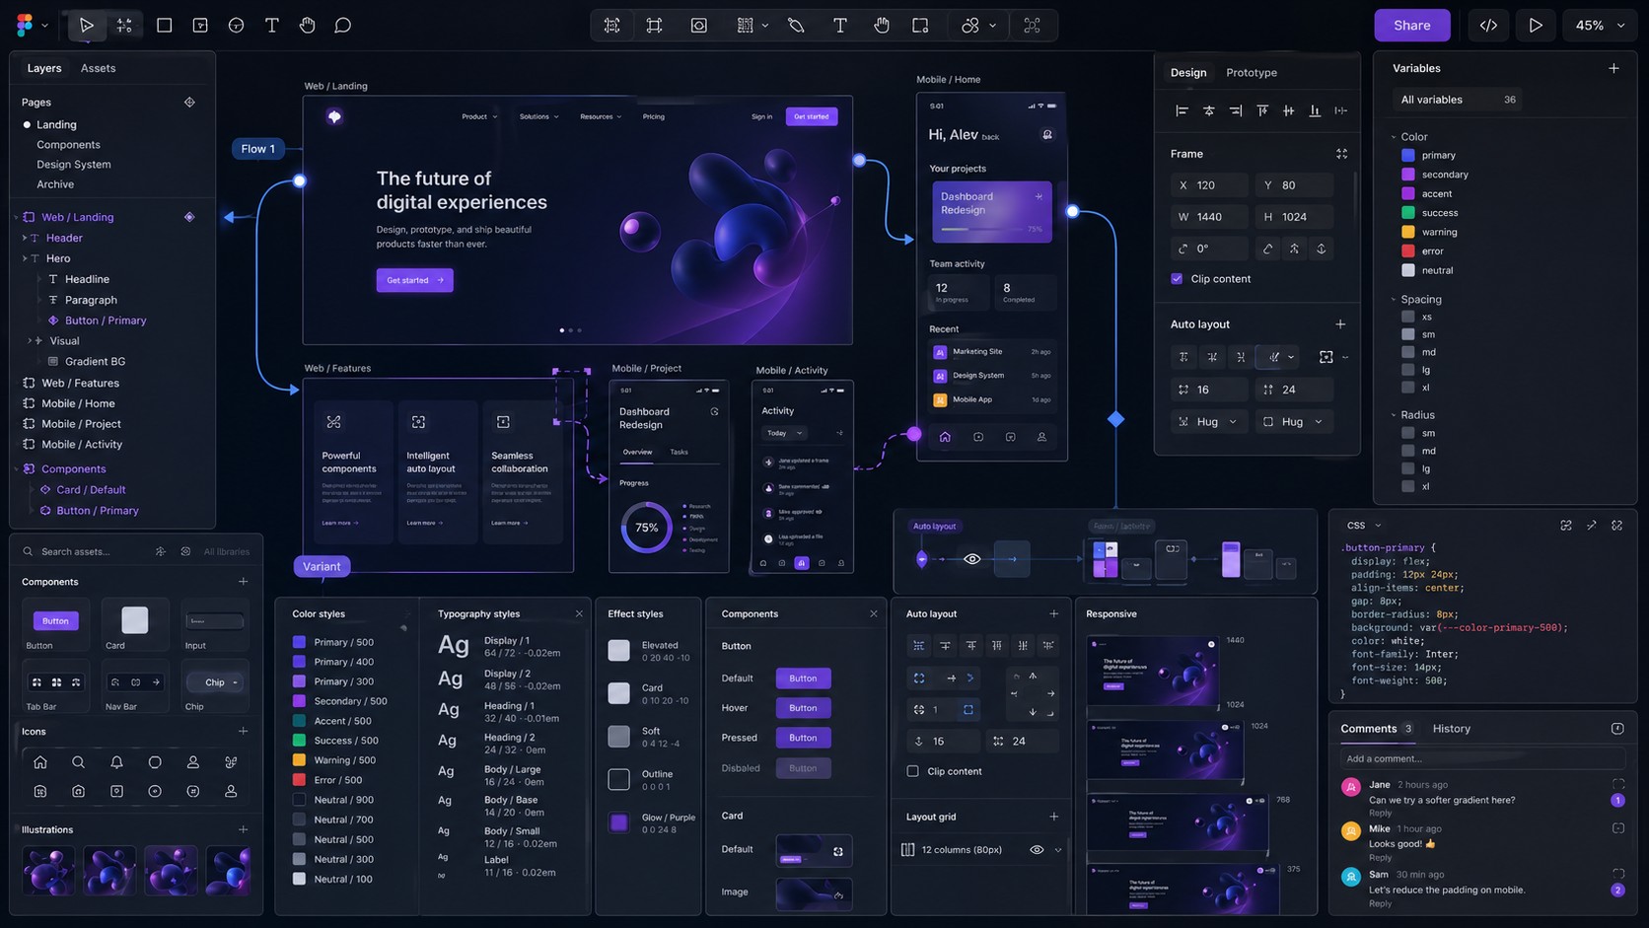This screenshot has width=1649, height=928.
Task: Add a new variable with plus icon
Action: pyautogui.click(x=1613, y=68)
